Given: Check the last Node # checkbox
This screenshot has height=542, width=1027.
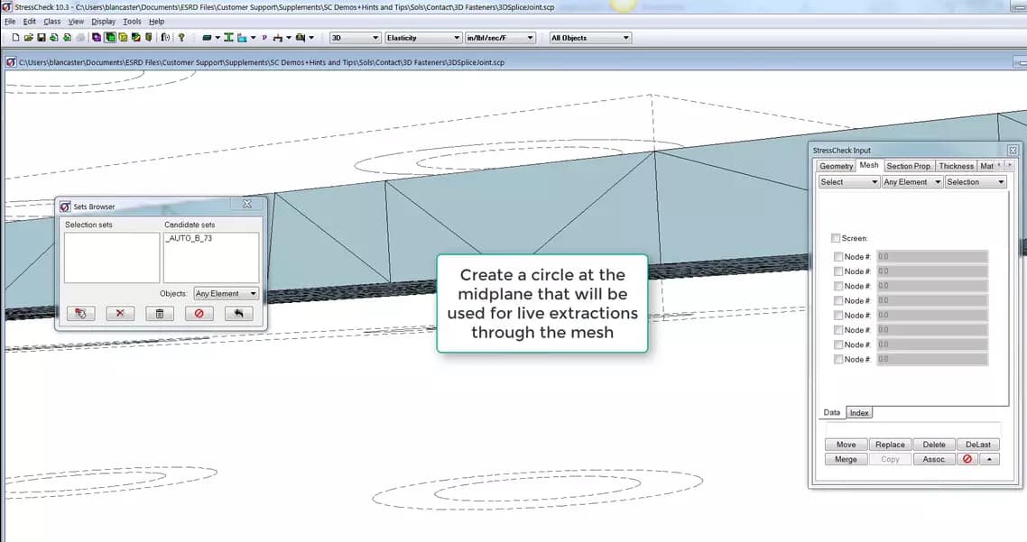Looking at the screenshot, I should [x=838, y=358].
